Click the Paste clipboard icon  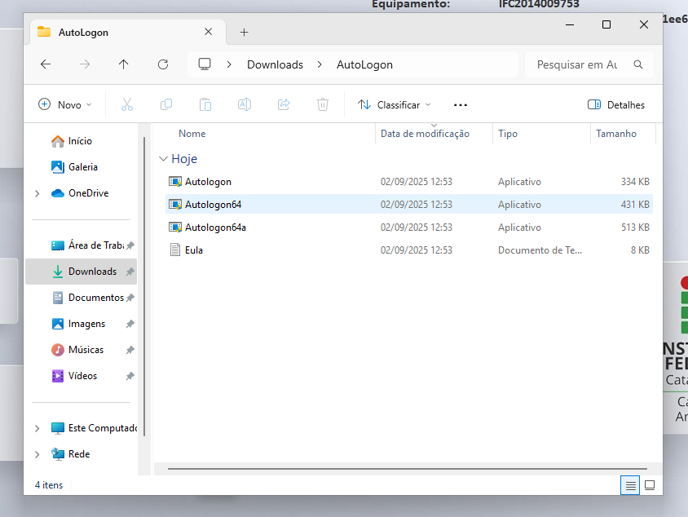tap(205, 104)
